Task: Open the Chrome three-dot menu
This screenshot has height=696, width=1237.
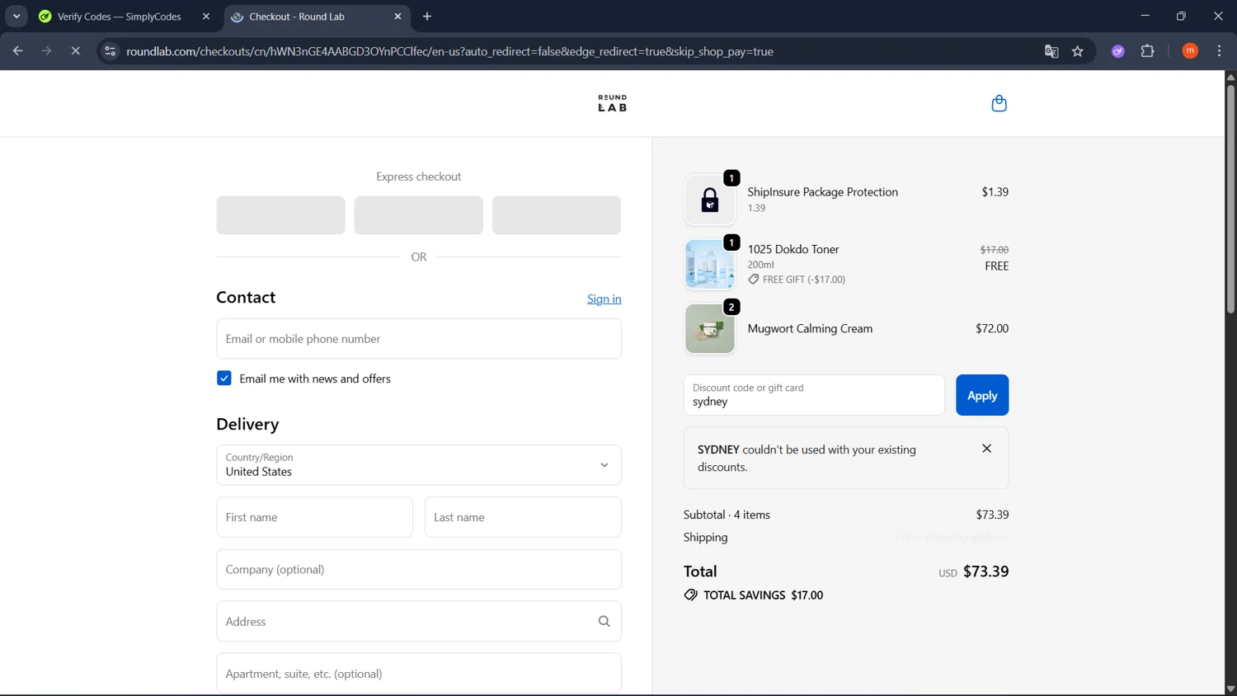Action: 1219,51
